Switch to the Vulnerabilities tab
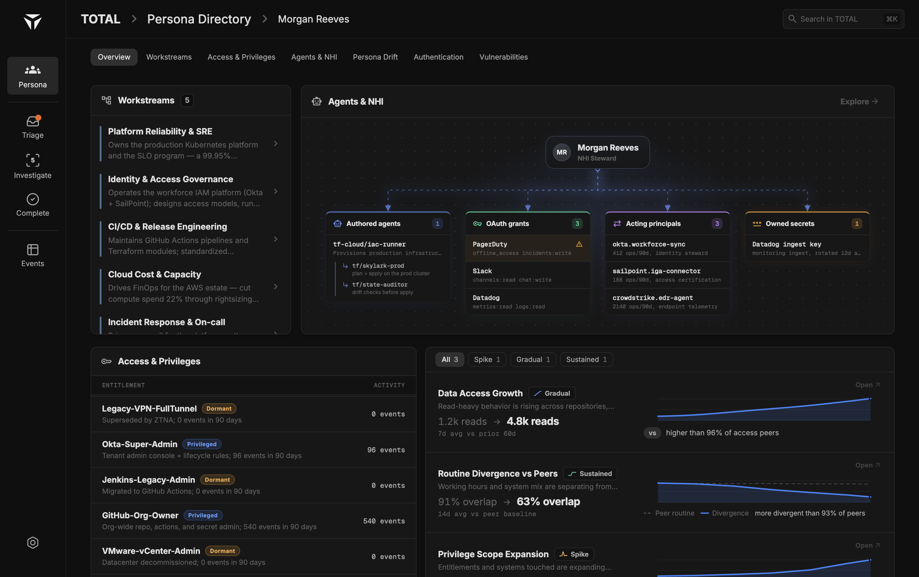The width and height of the screenshot is (919, 577). 503,57
